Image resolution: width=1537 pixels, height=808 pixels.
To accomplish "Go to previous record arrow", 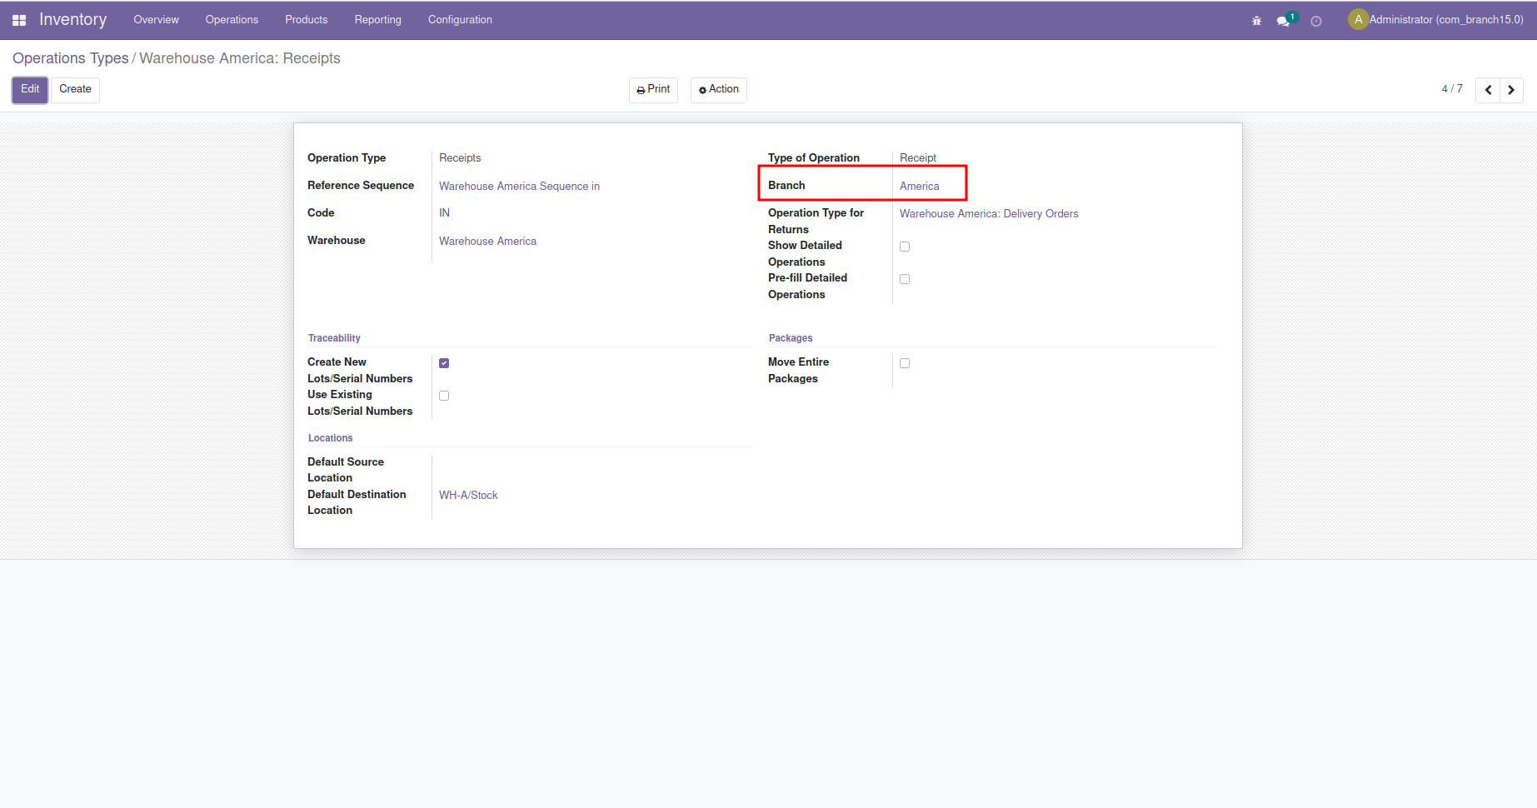I will 1488,90.
